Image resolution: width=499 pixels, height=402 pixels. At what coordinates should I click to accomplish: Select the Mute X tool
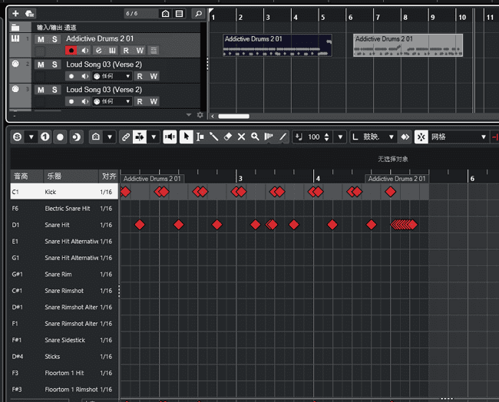tap(241, 137)
